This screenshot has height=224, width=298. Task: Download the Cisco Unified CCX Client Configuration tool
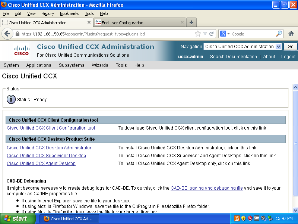pyautogui.click(x=51, y=128)
